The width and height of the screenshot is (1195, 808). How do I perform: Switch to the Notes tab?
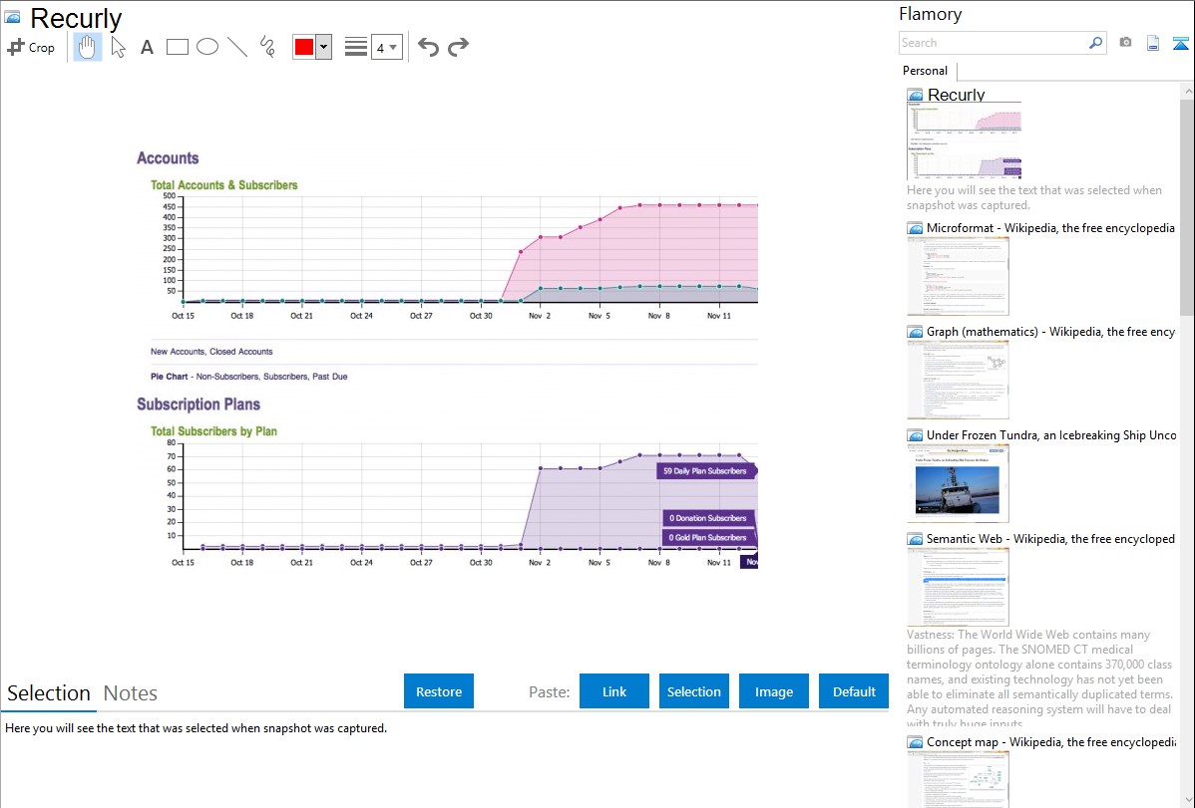(131, 693)
